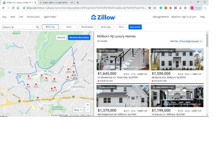Viewport: 221px width, 142px height.
Task: Open the green Grammarly extension icon
Action: pos(161,8)
